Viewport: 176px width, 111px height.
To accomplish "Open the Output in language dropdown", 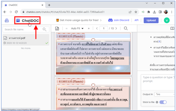I will (165, 94).
